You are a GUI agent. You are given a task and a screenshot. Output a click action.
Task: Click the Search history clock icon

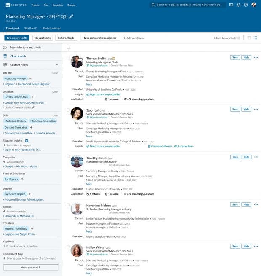5,47
